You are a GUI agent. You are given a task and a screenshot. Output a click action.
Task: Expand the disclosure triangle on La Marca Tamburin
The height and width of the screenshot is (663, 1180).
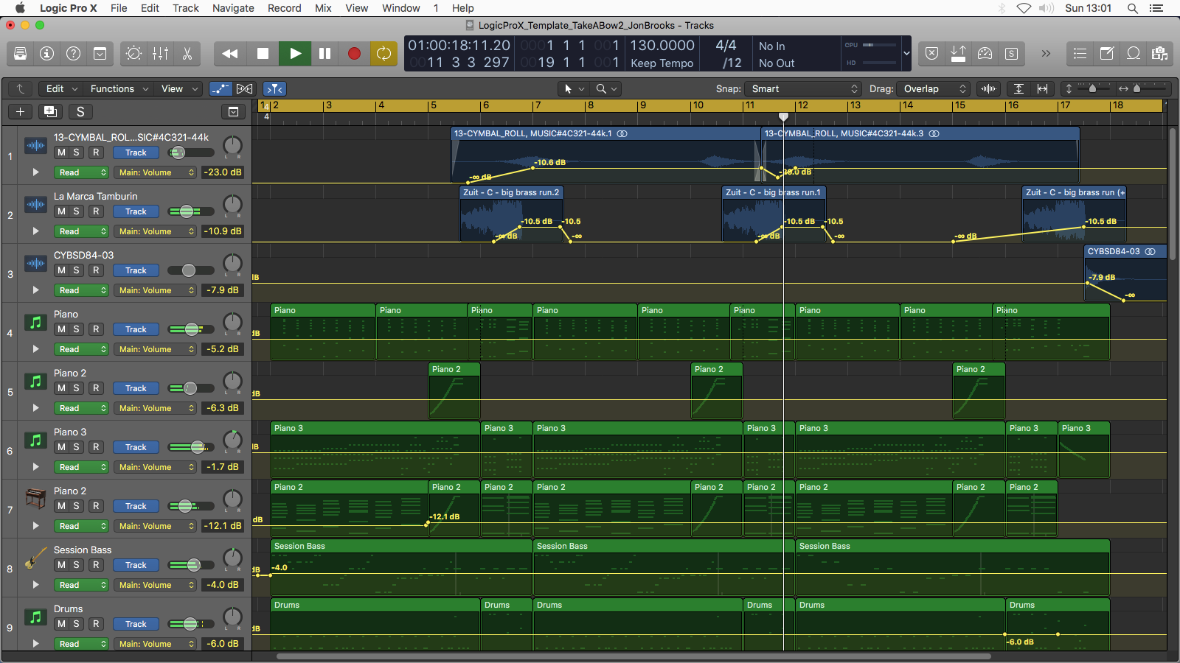point(35,231)
